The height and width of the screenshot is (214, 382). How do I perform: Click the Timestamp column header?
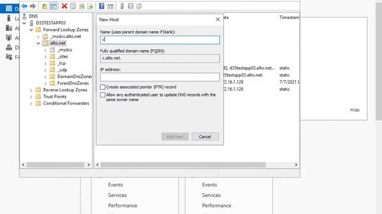tap(289, 17)
